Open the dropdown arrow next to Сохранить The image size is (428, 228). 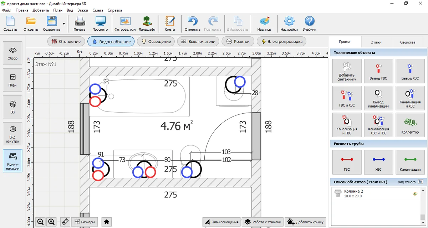coord(64,24)
